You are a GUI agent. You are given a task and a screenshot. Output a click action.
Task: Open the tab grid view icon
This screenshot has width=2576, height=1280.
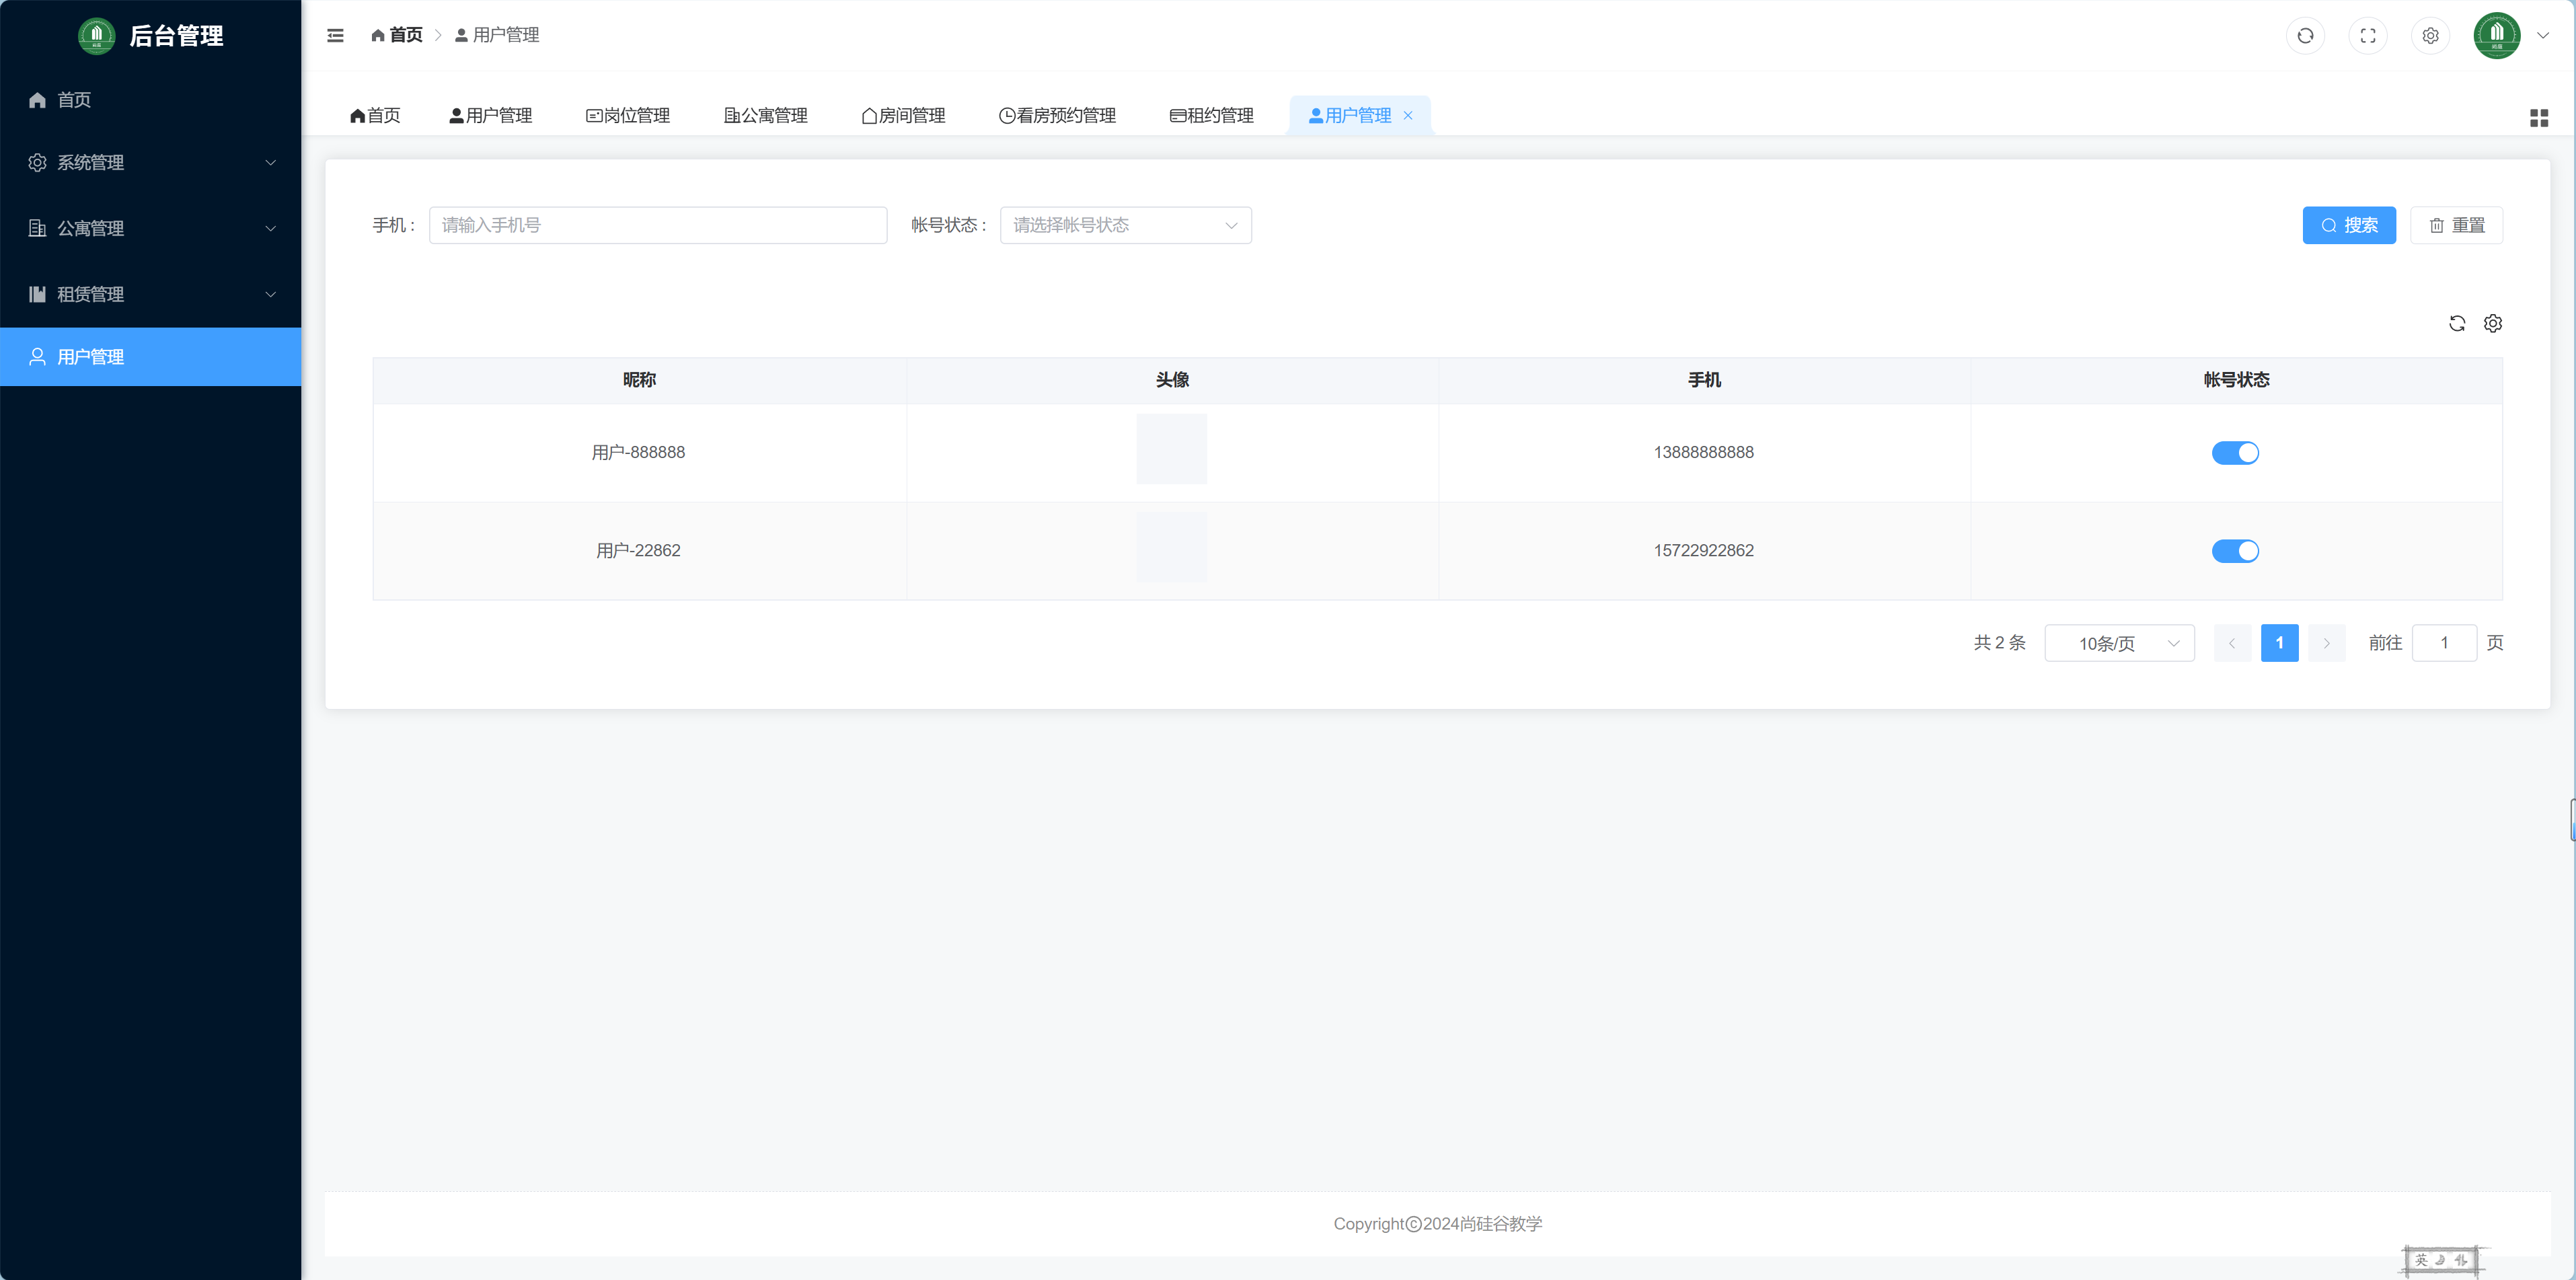coord(2540,117)
